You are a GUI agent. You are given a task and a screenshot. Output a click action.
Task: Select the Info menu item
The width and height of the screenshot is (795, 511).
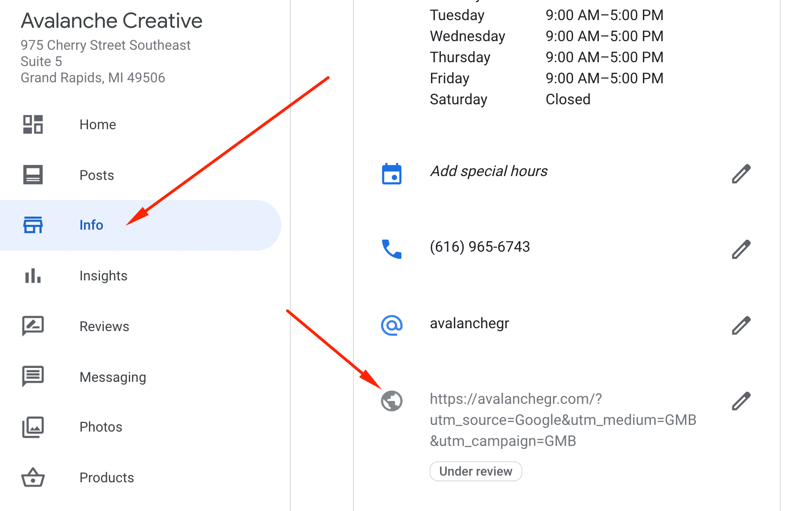tap(141, 225)
